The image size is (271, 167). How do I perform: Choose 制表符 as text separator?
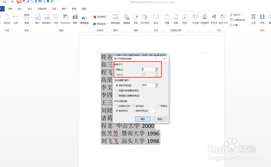coord(122,111)
